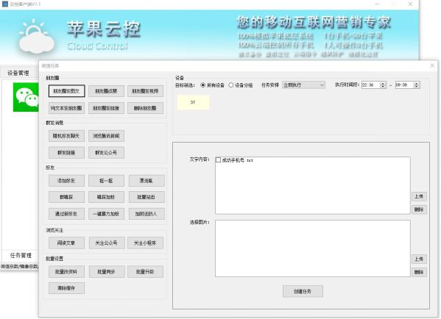
Task: Select the device tile labeled 37
Action: 193,102
